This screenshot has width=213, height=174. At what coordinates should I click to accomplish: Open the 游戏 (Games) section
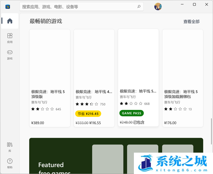coord(10,54)
